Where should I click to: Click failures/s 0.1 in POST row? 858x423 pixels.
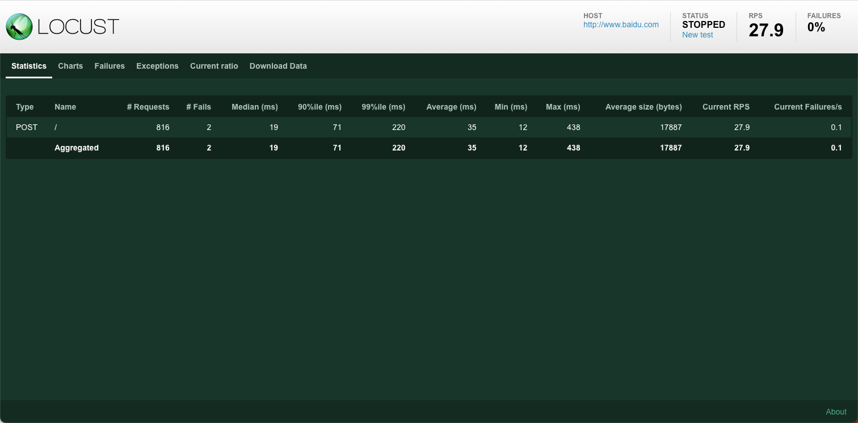click(x=836, y=127)
